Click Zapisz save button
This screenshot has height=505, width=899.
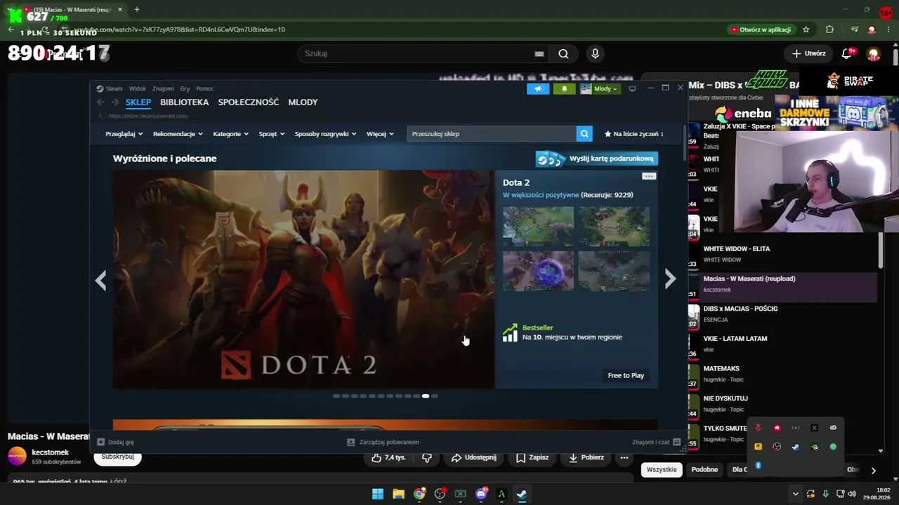pyautogui.click(x=532, y=457)
